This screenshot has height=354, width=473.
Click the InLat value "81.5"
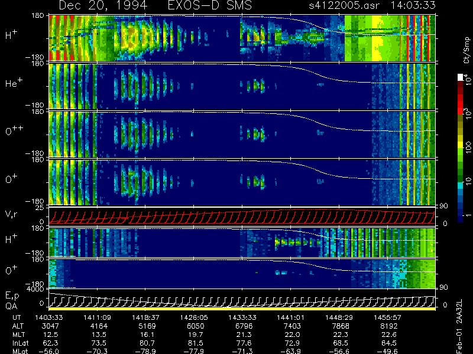tap(197, 343)
